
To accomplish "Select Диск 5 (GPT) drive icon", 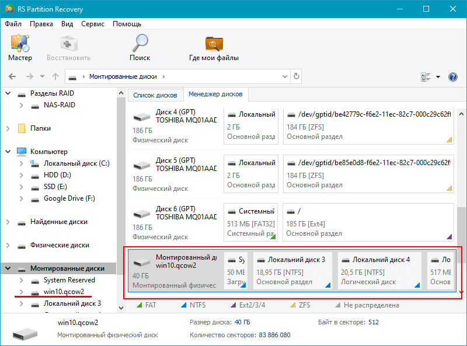I will pos(141,165).
